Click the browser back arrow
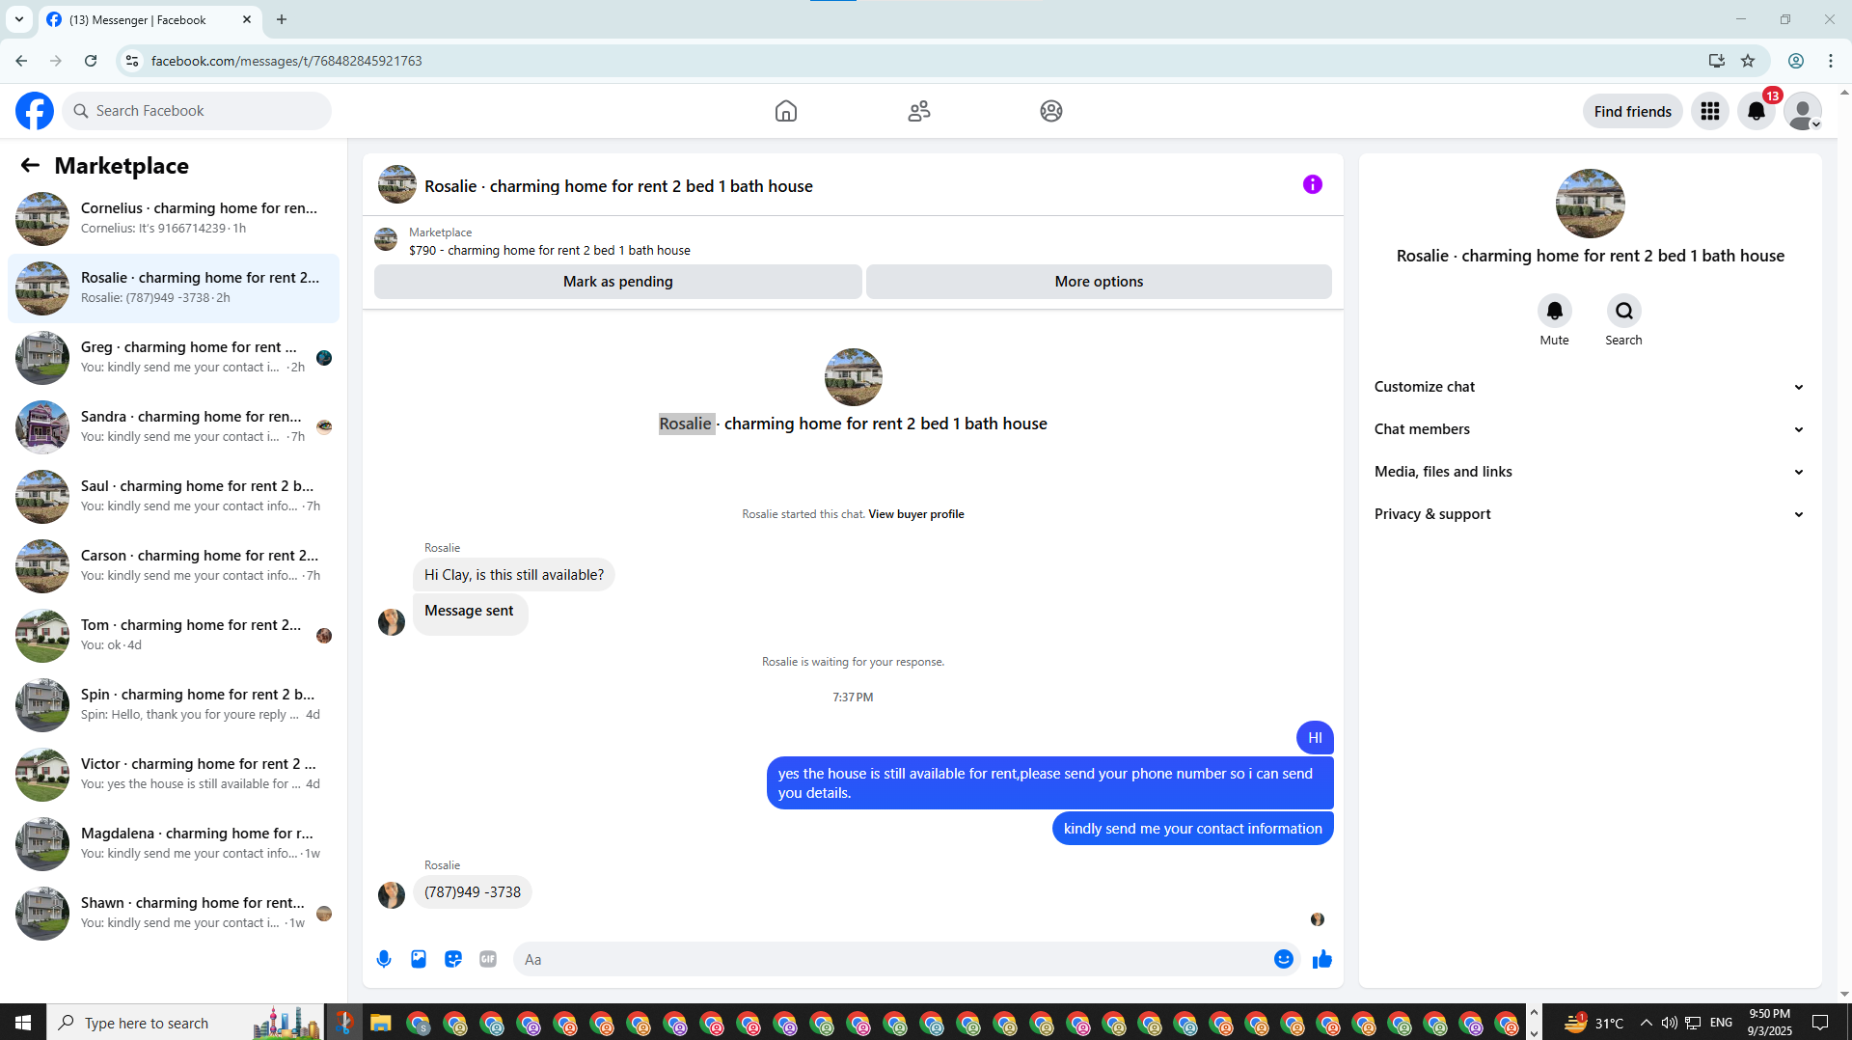This screenshot has width=1852, height=1040. pyautogui.click(x=21, y=61)
